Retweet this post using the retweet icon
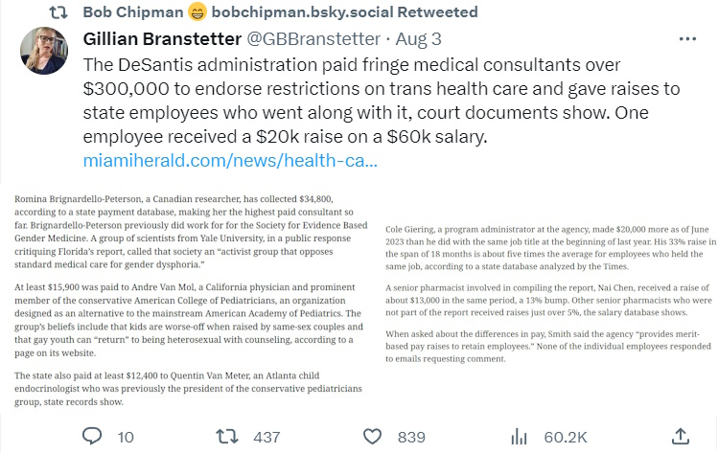Viewport: 718px width, 453px height. [226, 437]
